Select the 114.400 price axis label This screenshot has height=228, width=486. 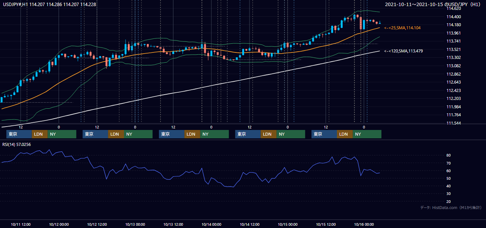453,17
